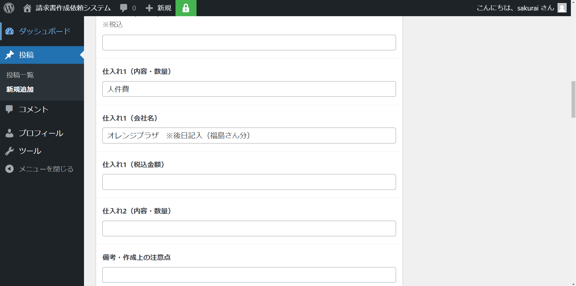The width and height of the screenshot is (576, 286).
Task: Click the ダッシュボード gauge icon
Action: [10, 31]
